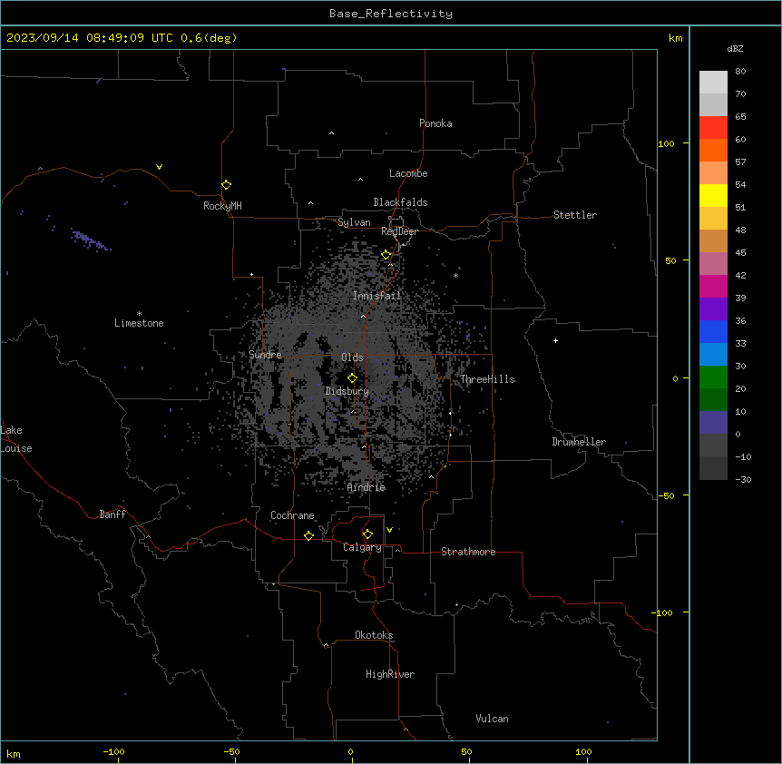Image resolution: width=782 pixels, height=764 pixels.
Task: Click the Ponoka city label
Action: tap(435, 123)
